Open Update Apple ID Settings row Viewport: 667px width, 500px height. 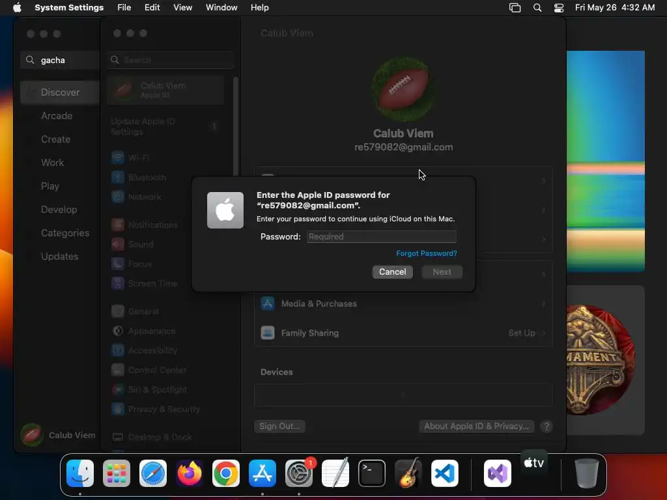[x=166, y=127]
